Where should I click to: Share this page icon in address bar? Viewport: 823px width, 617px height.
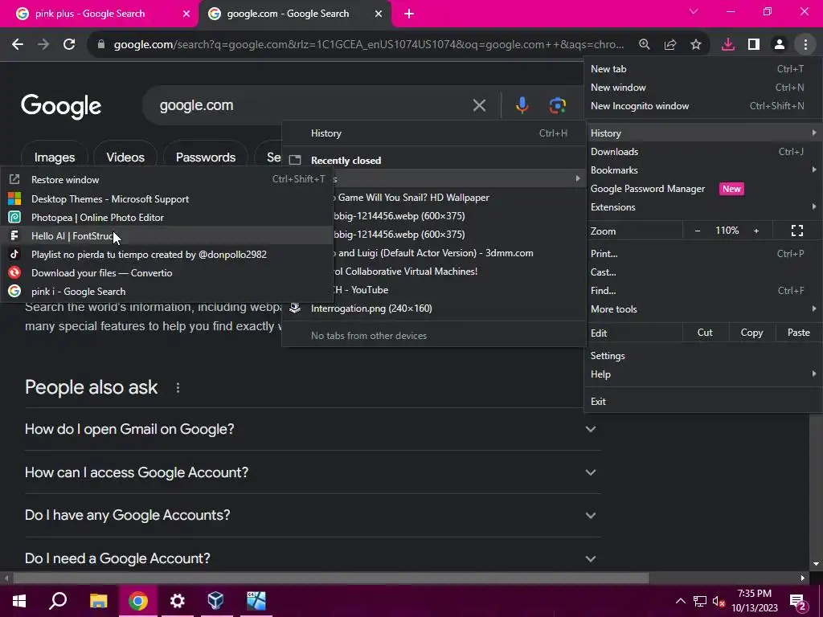670,45
